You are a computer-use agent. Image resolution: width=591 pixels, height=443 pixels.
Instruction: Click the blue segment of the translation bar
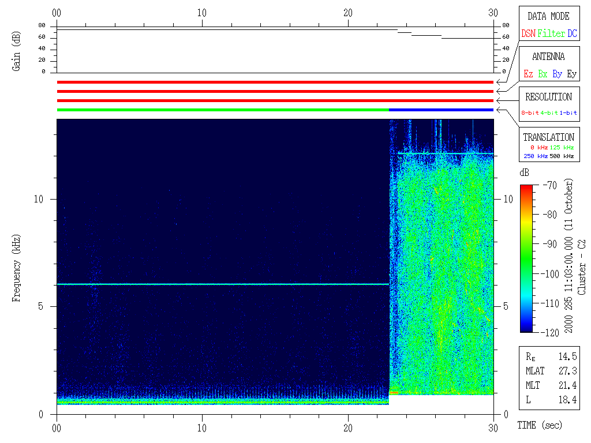coord(442,110)
